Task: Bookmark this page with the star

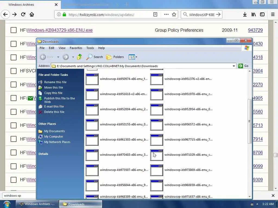Action: [x=174, y=15]
